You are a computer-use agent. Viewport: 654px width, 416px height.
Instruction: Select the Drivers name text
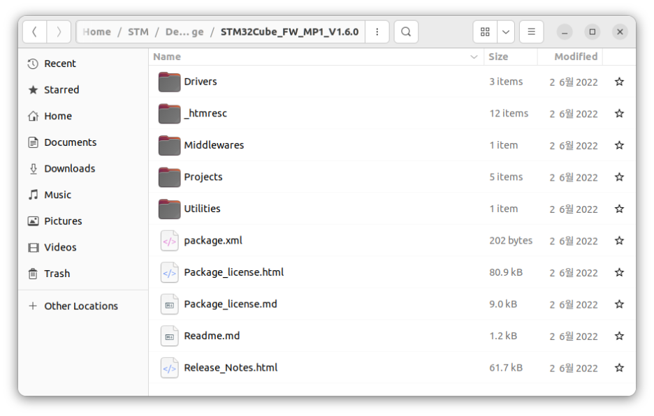(x=201, y=82)
